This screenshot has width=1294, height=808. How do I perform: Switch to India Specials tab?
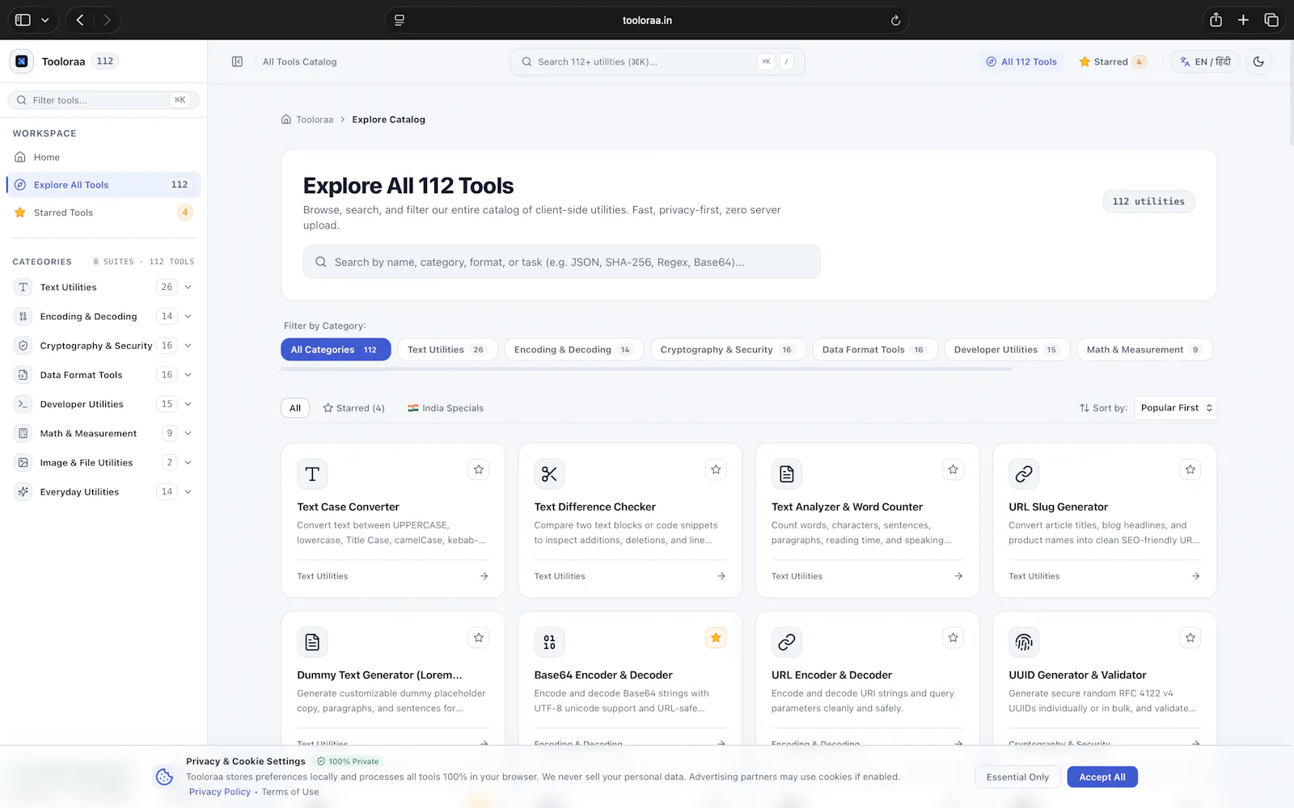(x=446, y=408)
